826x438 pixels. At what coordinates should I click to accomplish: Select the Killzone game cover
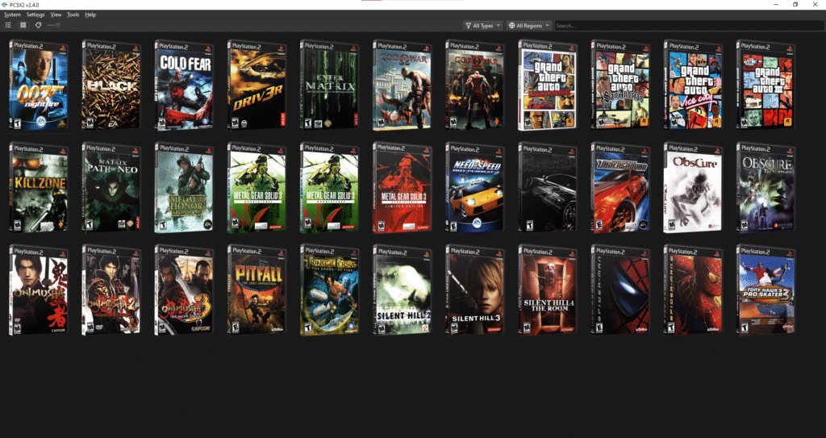(x=39, y=188)
